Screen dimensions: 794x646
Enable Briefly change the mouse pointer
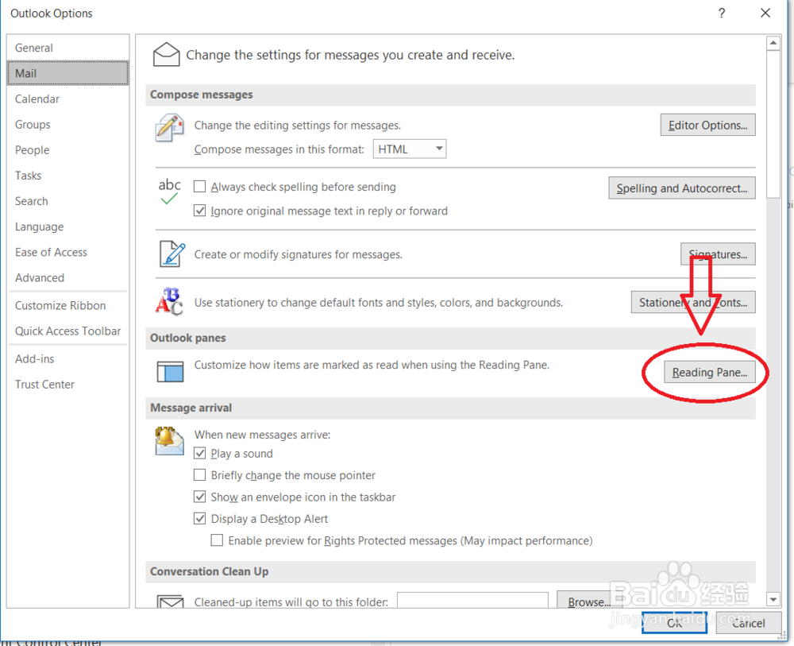click(x=200, y=474)
